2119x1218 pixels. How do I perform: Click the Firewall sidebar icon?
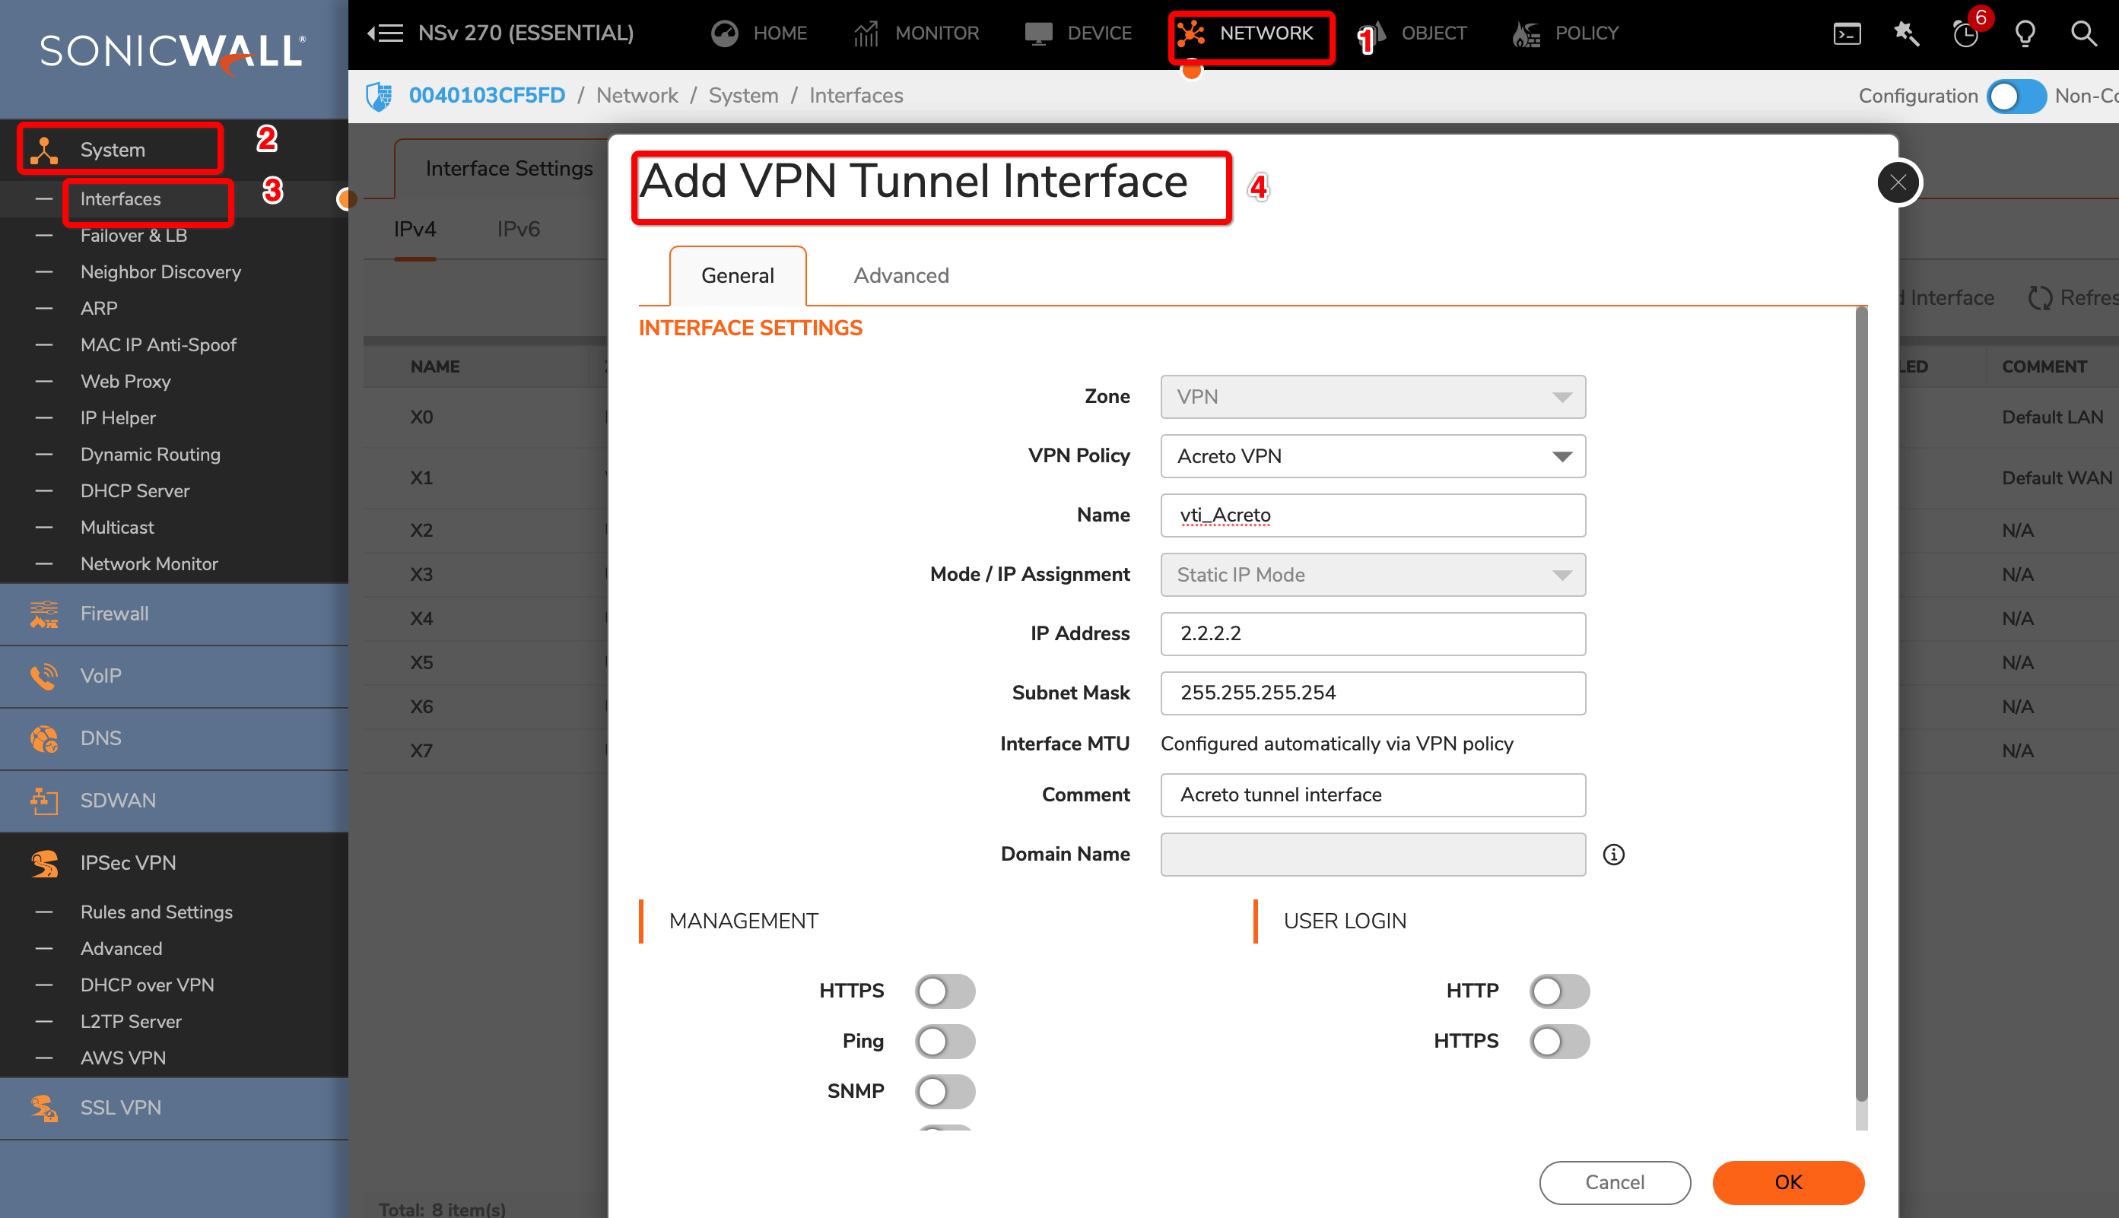tap(44, 614)
